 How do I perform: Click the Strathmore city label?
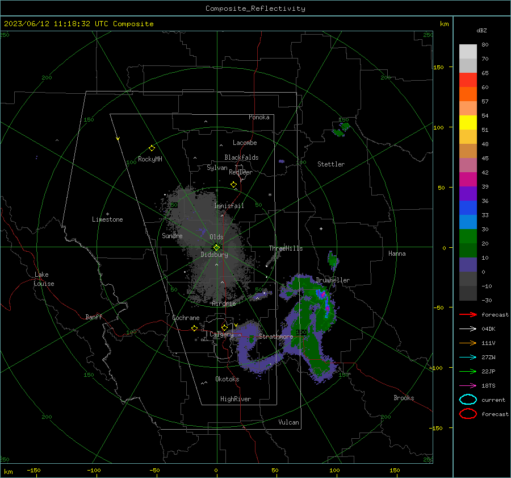[276, 336]
